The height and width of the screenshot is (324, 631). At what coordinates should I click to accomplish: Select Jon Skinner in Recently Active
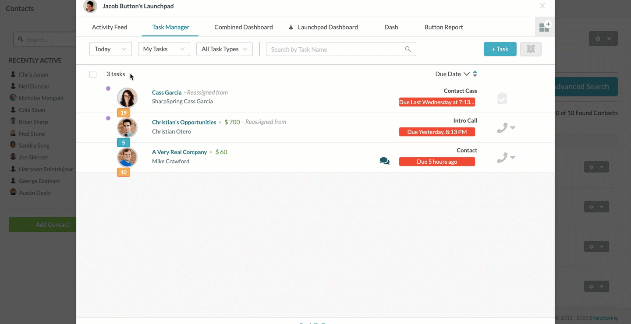(x=33, y=157)
